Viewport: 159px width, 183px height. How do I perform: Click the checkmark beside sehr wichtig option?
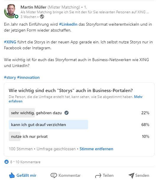pyautogui.click(x=66, y=113)
